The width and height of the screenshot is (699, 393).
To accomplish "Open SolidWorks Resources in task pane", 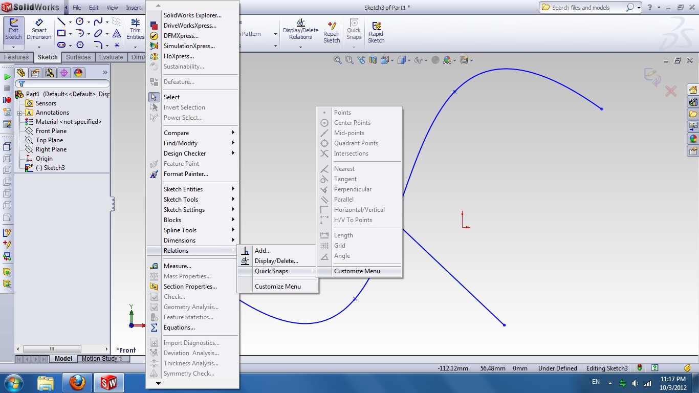I will (x=693, y=90).
